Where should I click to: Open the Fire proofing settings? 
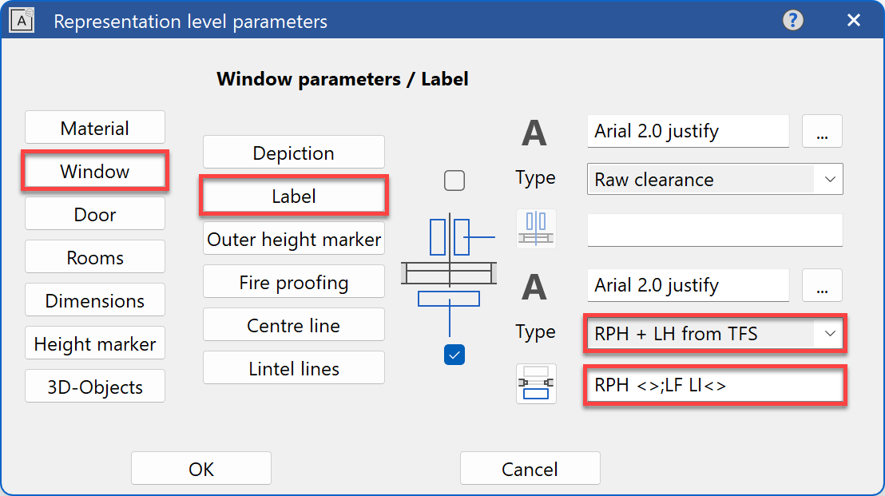293,281
